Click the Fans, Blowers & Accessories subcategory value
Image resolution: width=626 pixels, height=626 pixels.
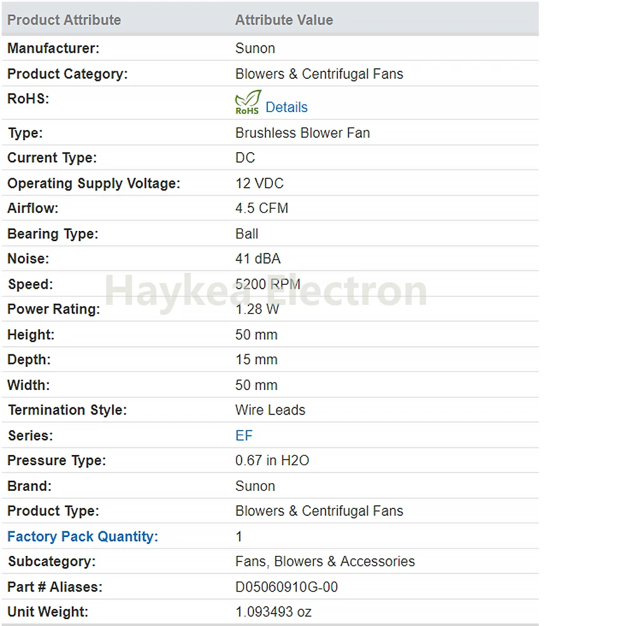[x=325, y=562]
